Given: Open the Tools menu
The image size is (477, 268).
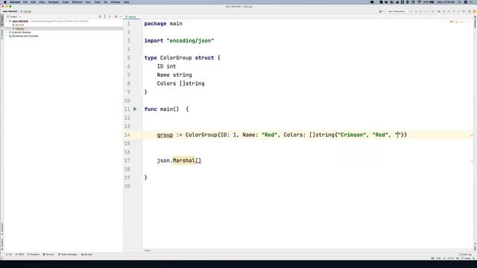Looking at the screenshot, I should (x=97, y=2).
